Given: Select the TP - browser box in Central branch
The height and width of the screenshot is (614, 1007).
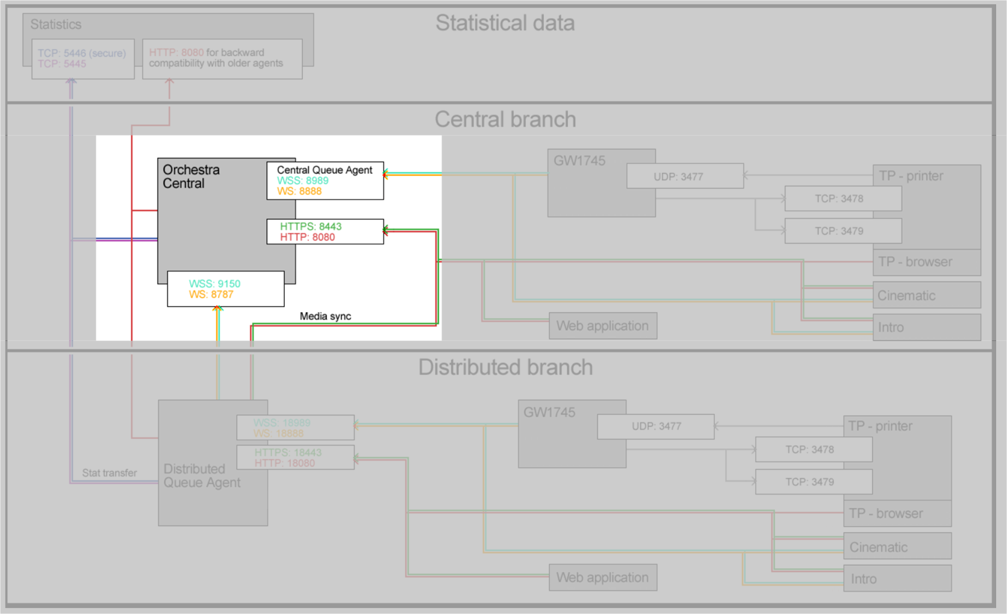Looking at the screenshot, I should click(926, 262).
